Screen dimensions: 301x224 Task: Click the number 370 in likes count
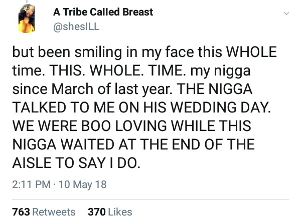click(96, 212)
